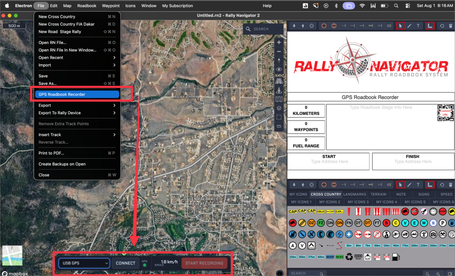Insert the single red exclamation danger icon

pyautogui.click(x=349, y=211)
